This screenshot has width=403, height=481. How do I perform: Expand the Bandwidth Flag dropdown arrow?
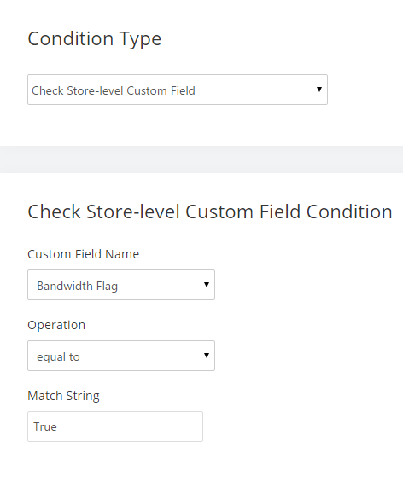(207, 285)
